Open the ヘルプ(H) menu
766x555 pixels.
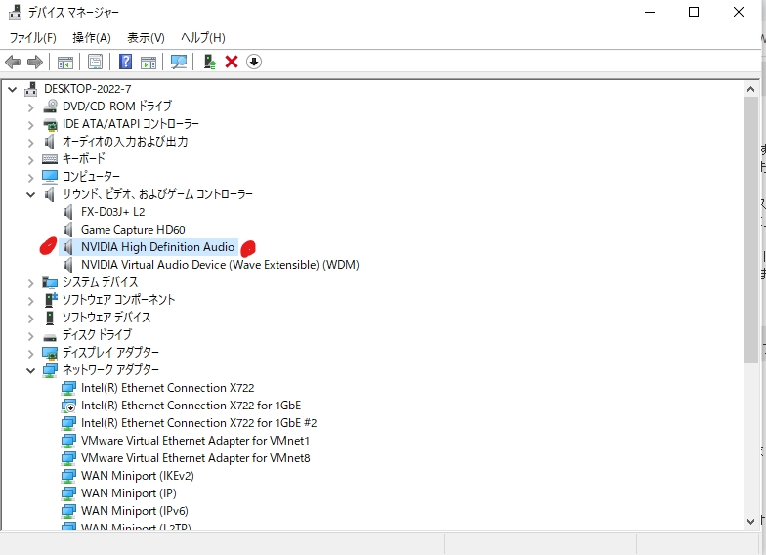click(203, 37)
